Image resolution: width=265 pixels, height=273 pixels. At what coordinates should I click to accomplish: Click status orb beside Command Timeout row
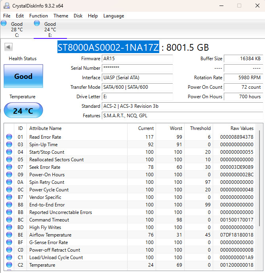click(9, 220)
